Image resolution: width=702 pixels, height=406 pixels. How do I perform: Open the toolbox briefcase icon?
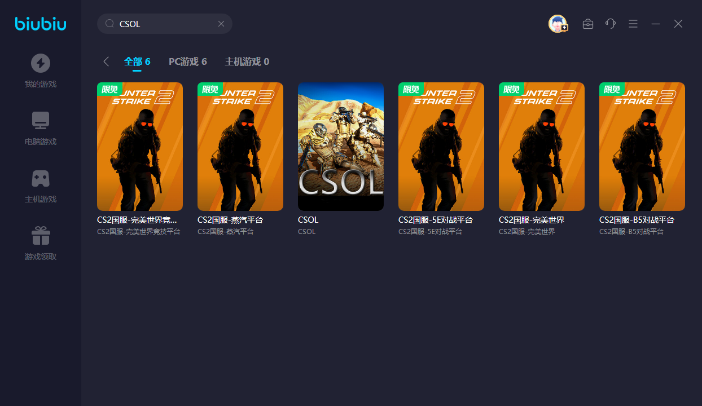coord(588,24)
